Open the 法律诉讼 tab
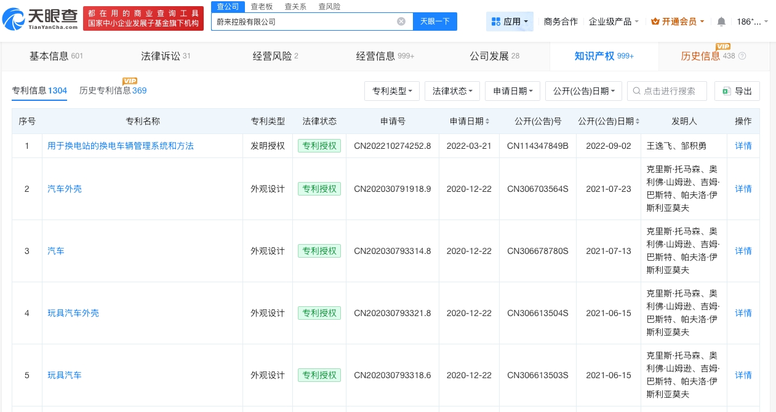 pyautogui.click(x=166, y=56)
